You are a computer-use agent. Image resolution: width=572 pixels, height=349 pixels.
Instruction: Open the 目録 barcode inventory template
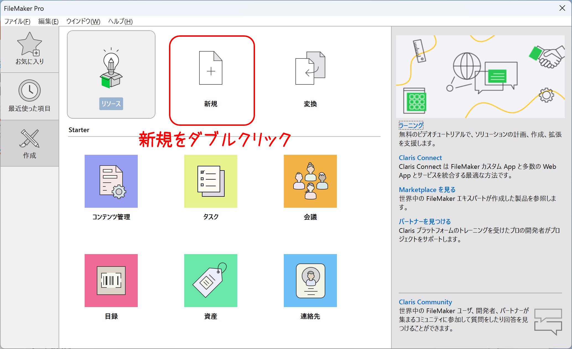point(111,281)
